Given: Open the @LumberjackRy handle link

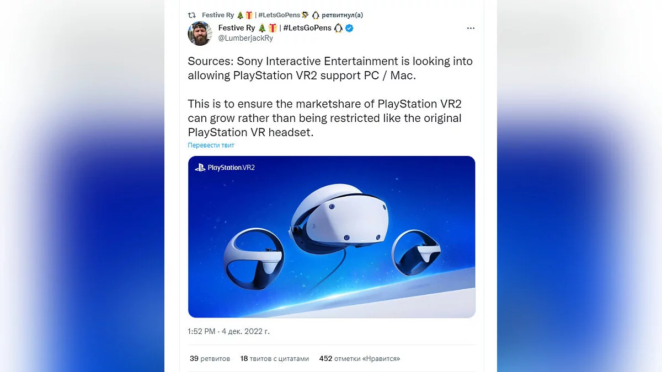Looking at the screenshot, I should click(245, 38).
